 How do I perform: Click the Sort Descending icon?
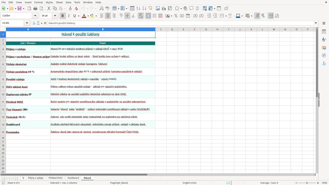144,8
